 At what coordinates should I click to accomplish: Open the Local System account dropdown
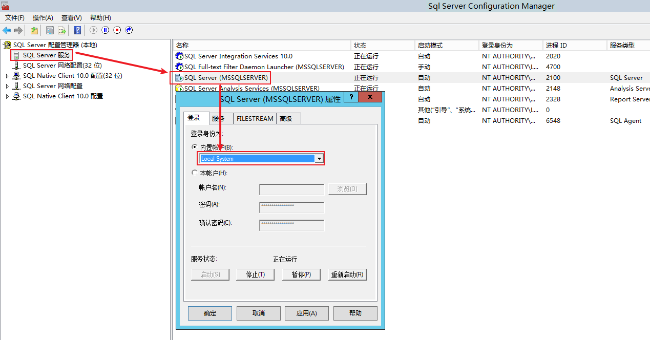pos(319,158)
